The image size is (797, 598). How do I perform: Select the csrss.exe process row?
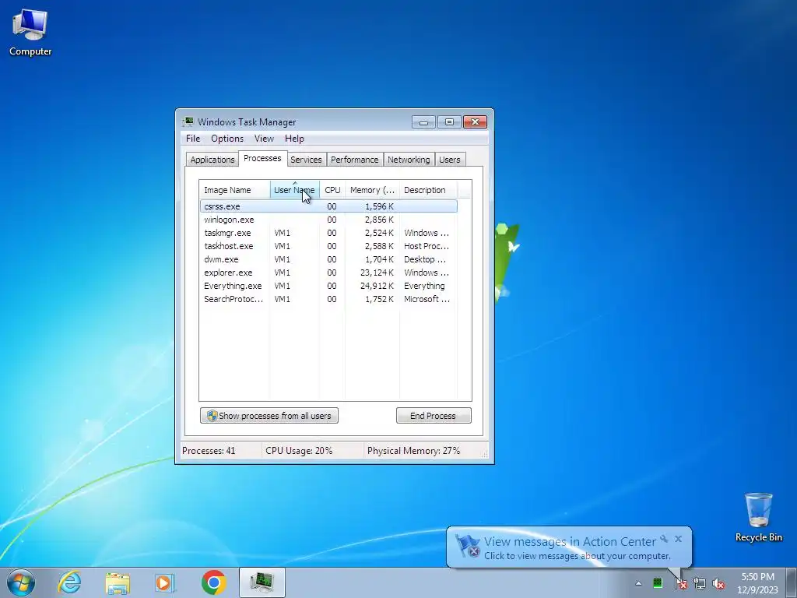pyautogui.click(x=328, y=206)
